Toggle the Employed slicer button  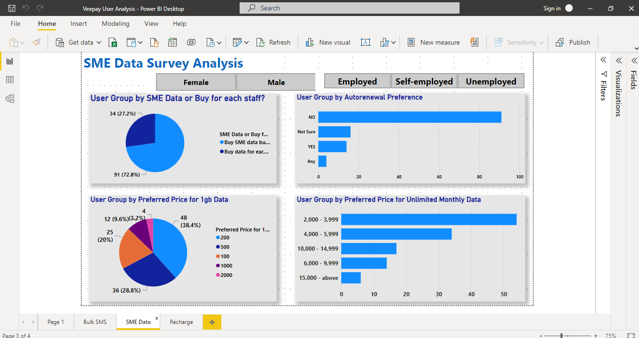358,81
